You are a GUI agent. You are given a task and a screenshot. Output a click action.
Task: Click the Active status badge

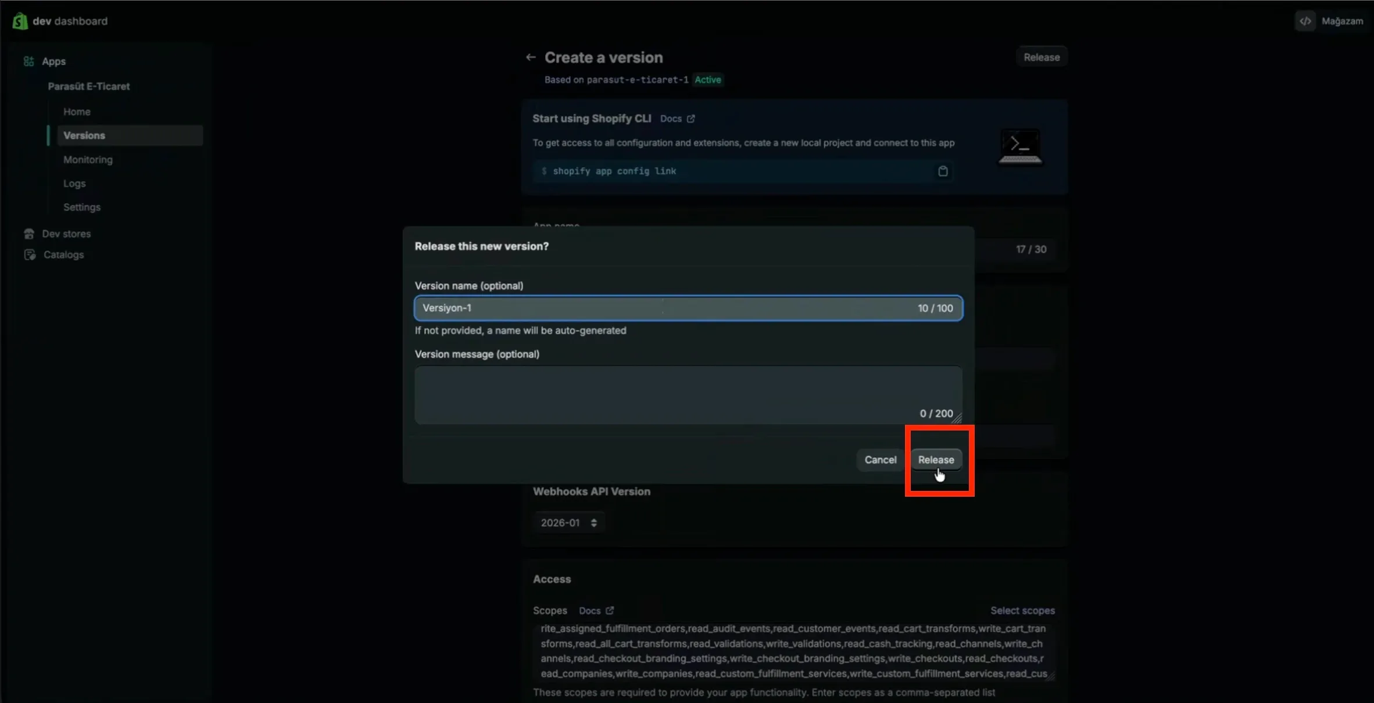[707, 80]
